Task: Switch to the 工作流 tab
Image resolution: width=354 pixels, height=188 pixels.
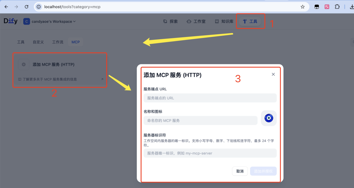Action: [x=58, y=42]
